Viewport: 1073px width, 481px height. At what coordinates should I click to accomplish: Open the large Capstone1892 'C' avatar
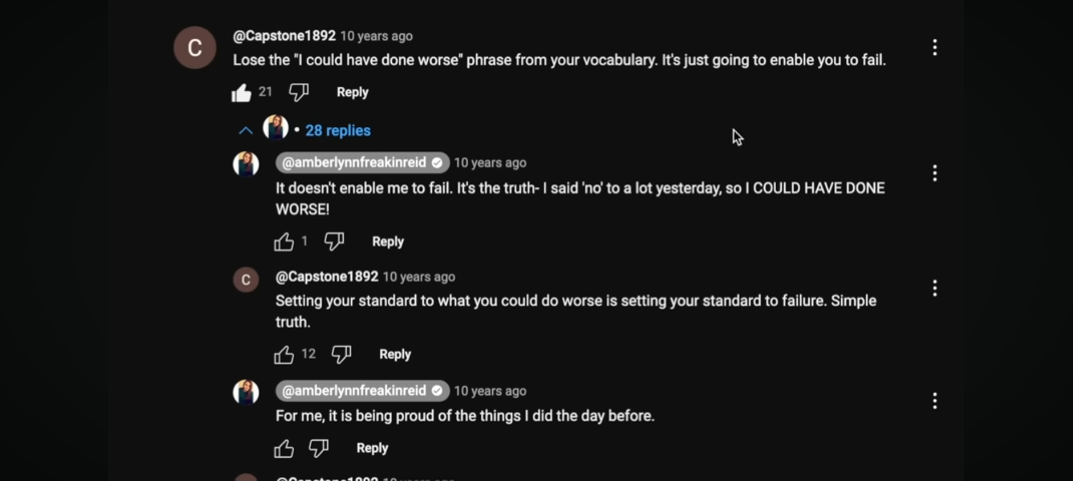tap(195, 48)
